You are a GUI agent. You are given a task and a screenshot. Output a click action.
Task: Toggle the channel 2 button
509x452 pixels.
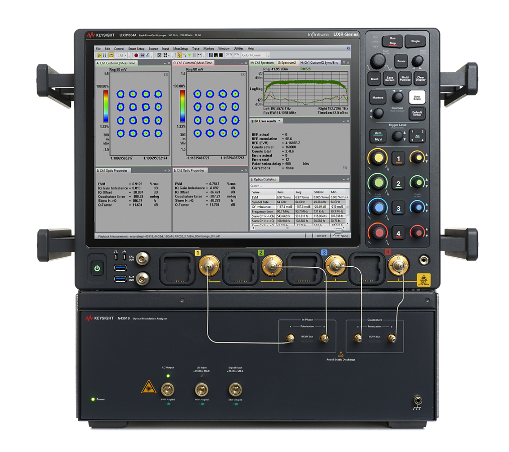(x=398, y=184)
